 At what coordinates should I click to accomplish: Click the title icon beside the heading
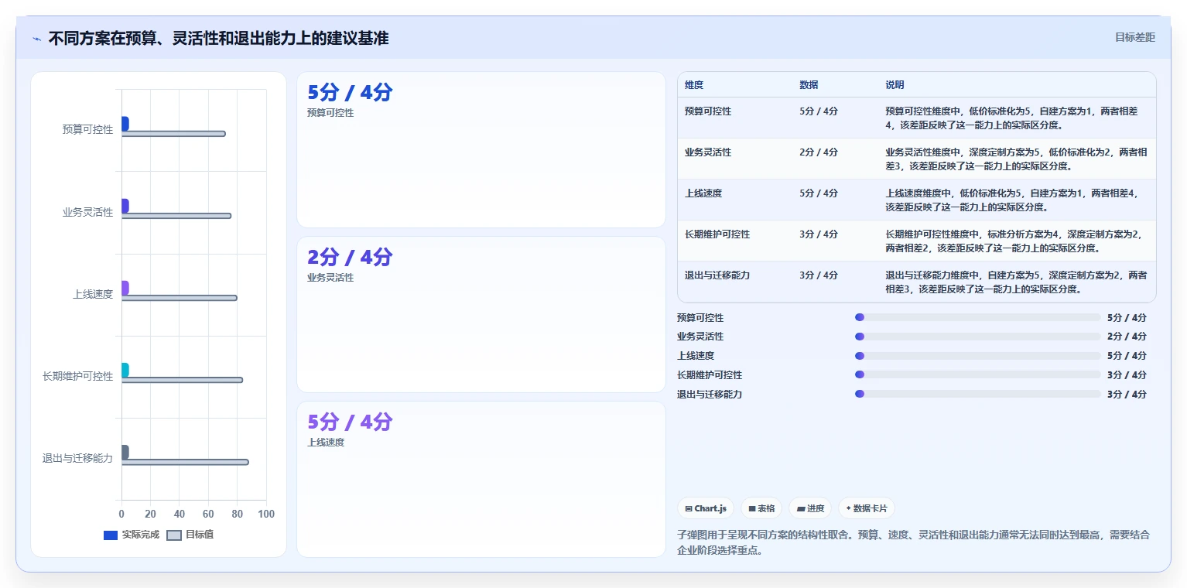[x=37, y=39]
